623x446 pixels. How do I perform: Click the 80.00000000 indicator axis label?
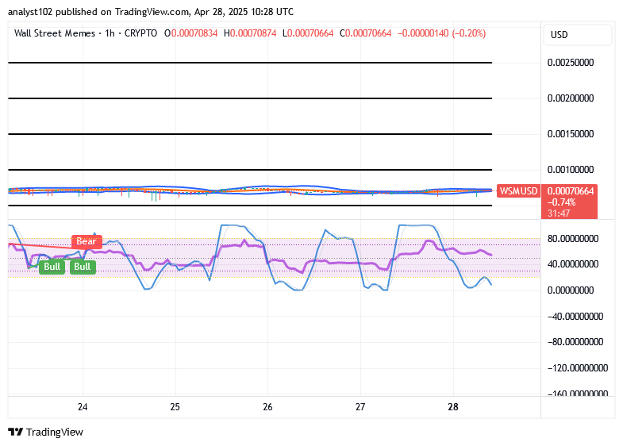[573, 239]
